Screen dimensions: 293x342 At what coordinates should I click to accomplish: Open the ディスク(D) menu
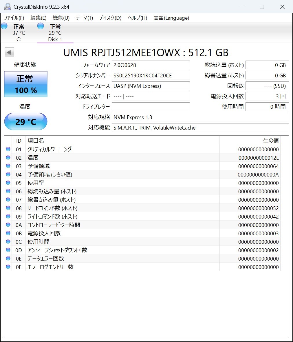coord(109,18)
